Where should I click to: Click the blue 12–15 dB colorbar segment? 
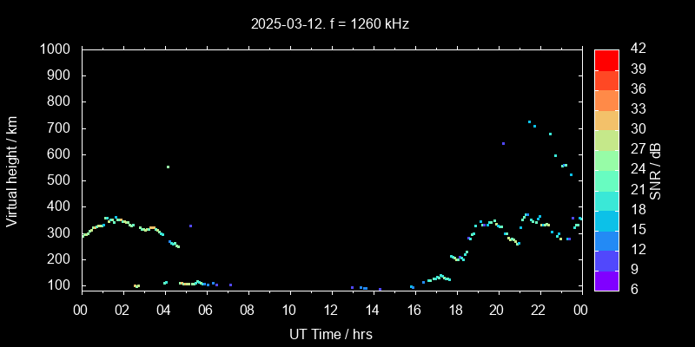(x=606, y=239)
